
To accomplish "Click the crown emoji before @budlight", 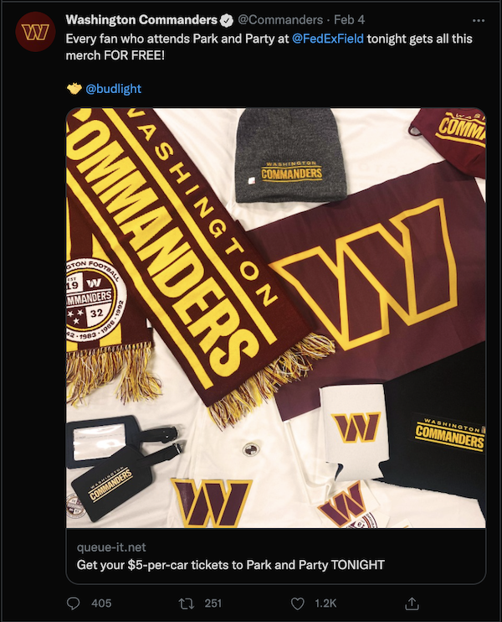I will coord(74,89).
